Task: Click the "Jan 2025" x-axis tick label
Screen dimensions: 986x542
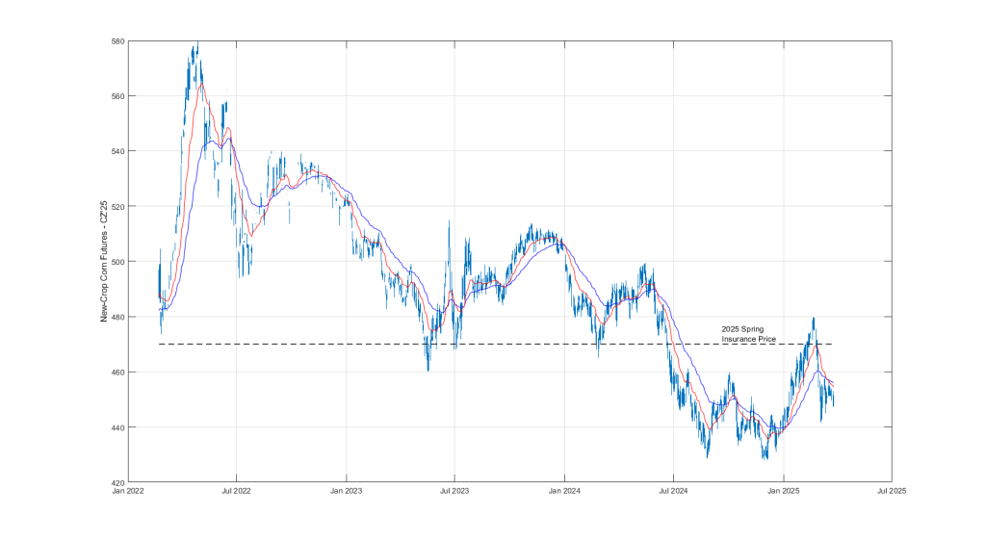Action: click(783, 491)
